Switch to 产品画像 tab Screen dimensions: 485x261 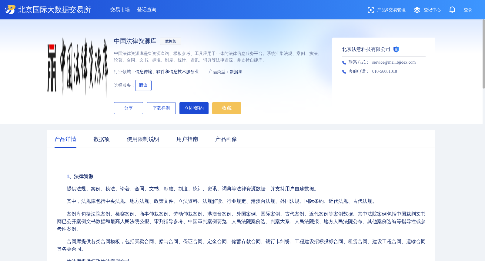tap(226, 139)
